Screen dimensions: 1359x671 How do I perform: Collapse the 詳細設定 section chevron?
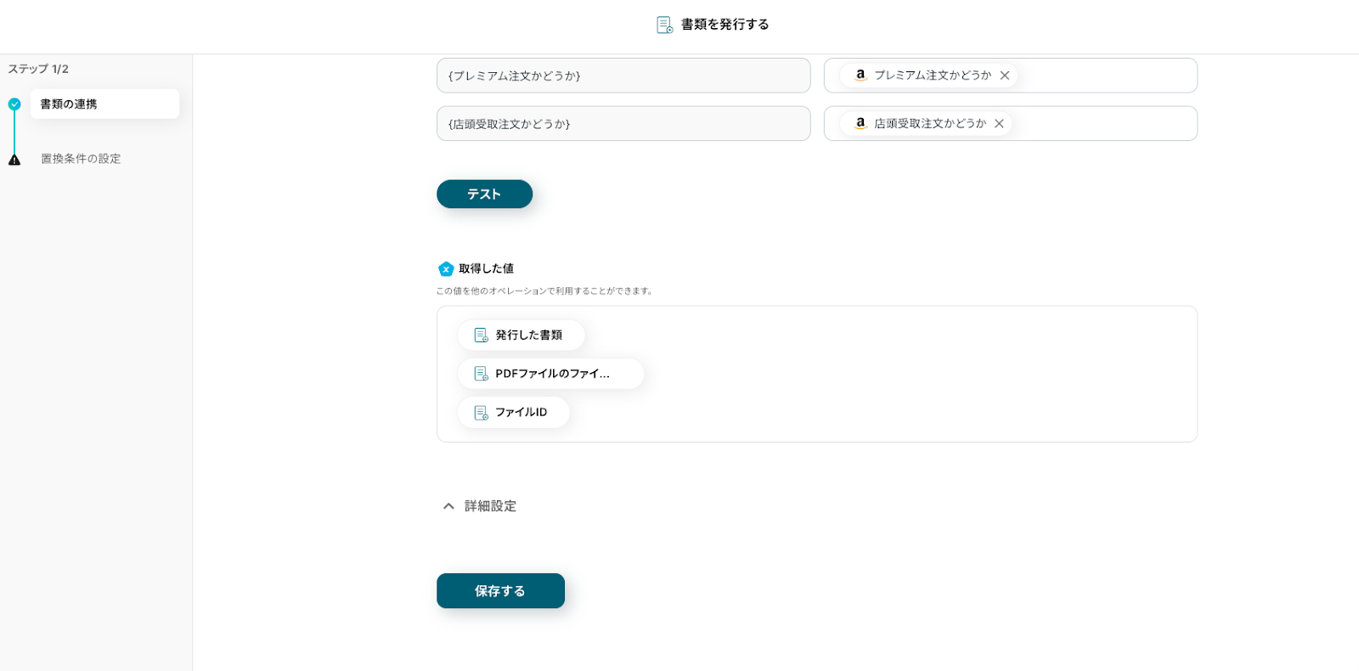coord(448,506)
